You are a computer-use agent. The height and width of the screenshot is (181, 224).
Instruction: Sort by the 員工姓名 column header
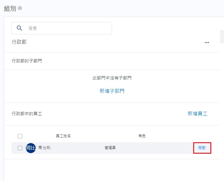63,136
